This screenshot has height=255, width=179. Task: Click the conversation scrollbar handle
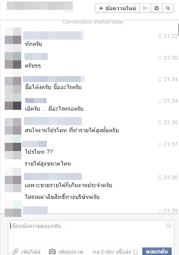(x=179, y=29)
